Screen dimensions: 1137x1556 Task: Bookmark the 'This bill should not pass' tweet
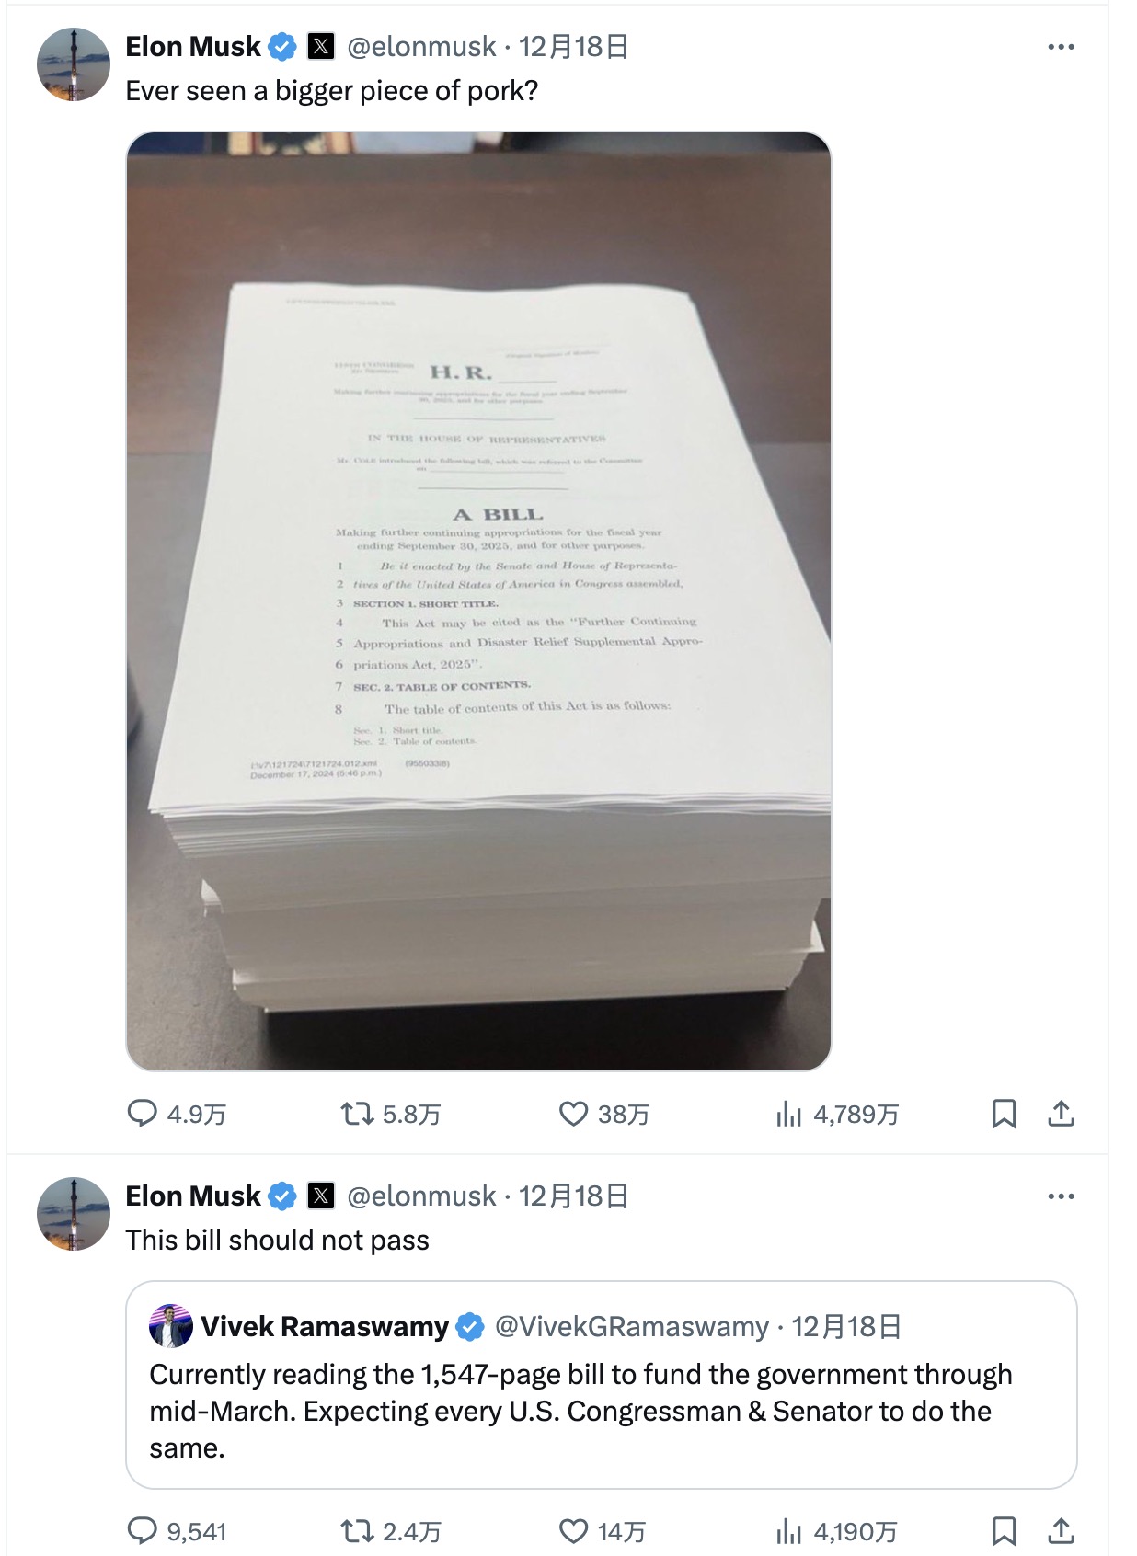click(x=1004, y=1530)
